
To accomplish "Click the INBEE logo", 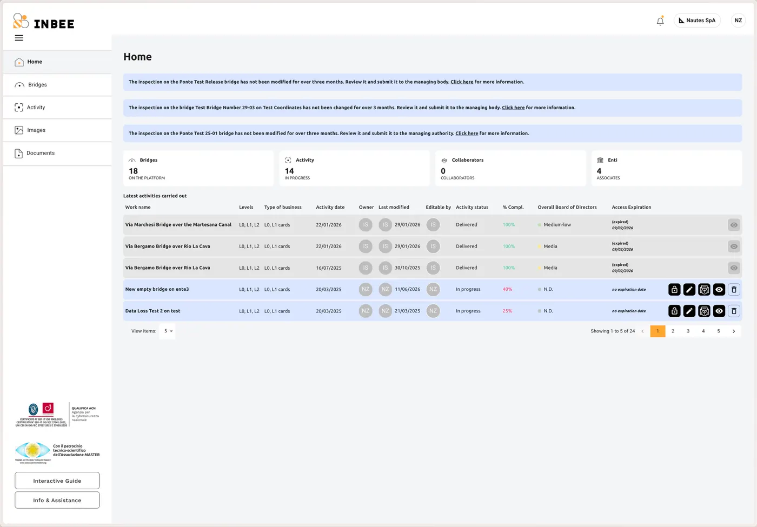I will tap(44, 22).
